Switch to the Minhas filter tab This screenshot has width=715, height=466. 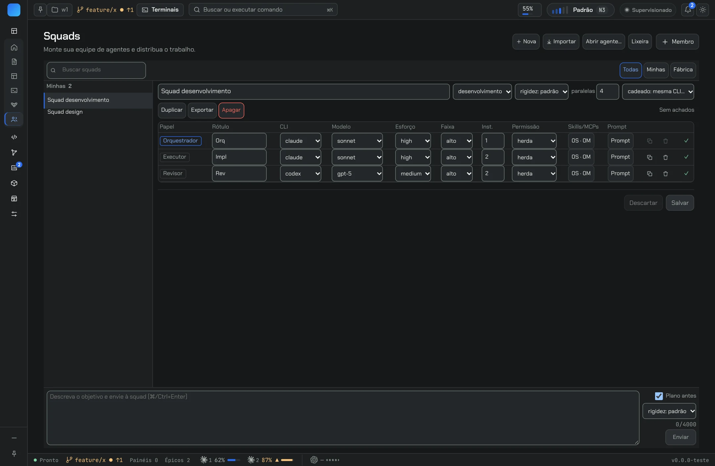655,70
